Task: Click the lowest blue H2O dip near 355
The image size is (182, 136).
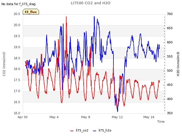Action: coord(117,111)
